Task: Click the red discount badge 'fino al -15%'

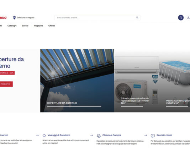Action: 7,73
